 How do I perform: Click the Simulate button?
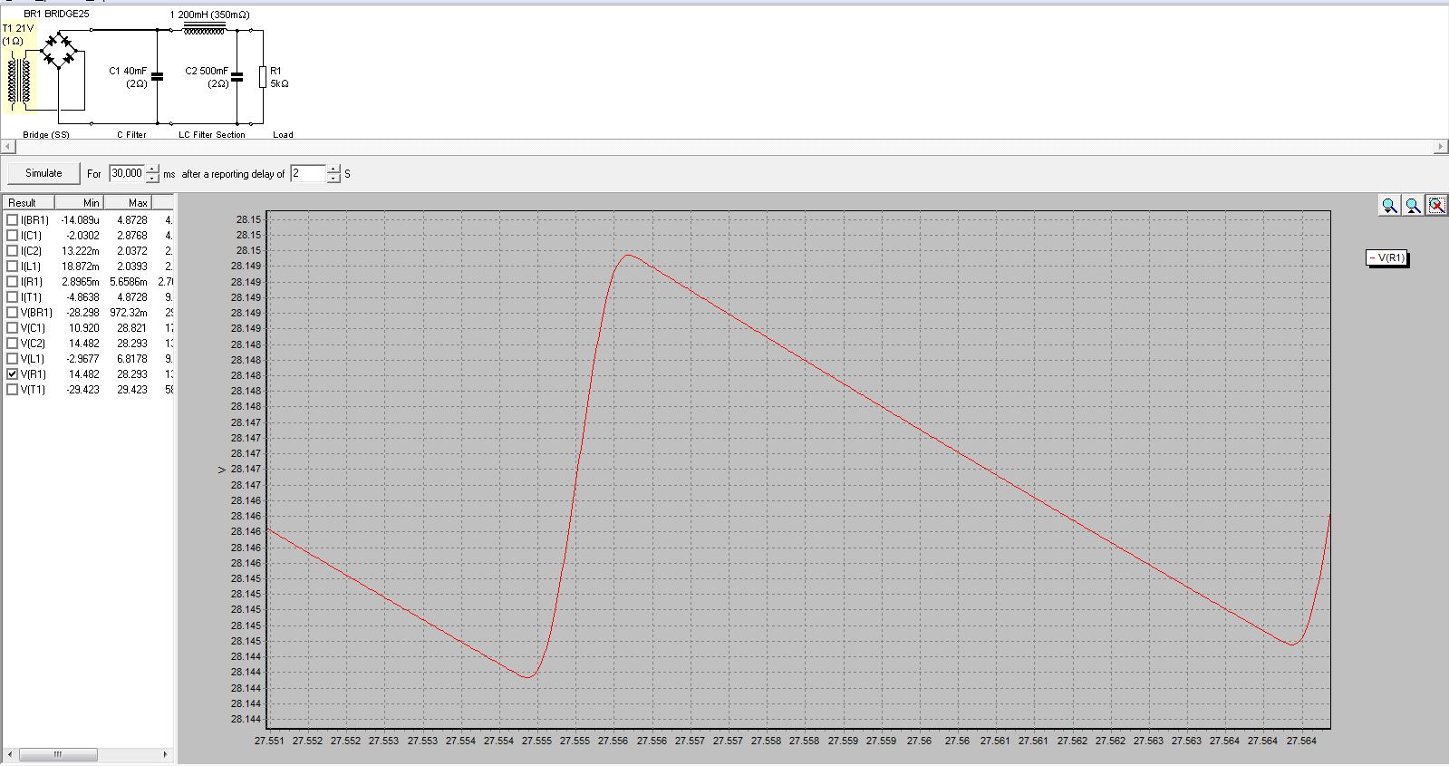(x=43, y=173)
